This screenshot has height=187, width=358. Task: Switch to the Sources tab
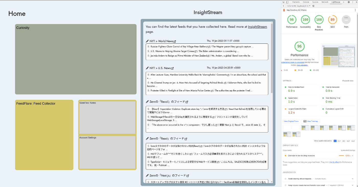tap(315, 2)
